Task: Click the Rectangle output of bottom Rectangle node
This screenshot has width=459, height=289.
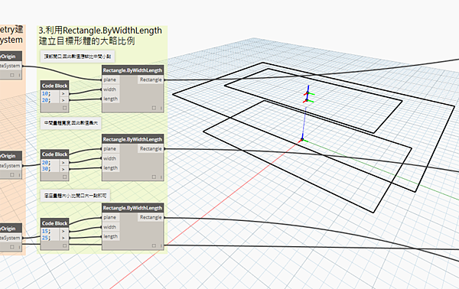Action: [x=151, y=217]
